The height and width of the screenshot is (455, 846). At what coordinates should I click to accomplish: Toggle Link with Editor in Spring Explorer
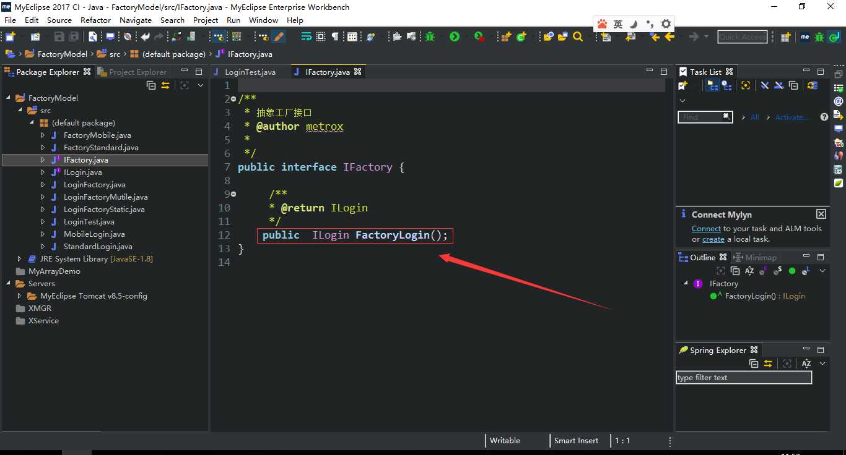tap(768, 364)
